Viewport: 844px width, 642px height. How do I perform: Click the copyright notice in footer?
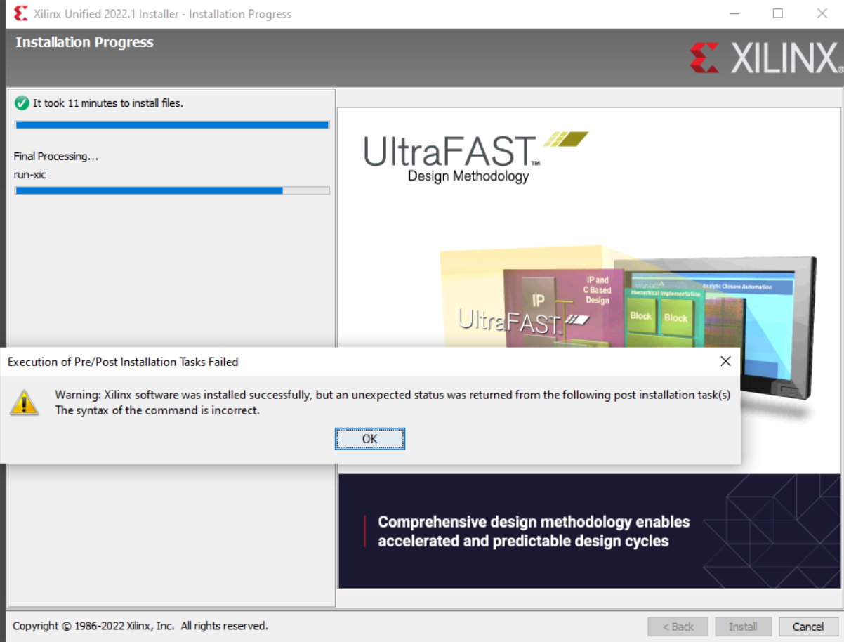coord(140,625)
